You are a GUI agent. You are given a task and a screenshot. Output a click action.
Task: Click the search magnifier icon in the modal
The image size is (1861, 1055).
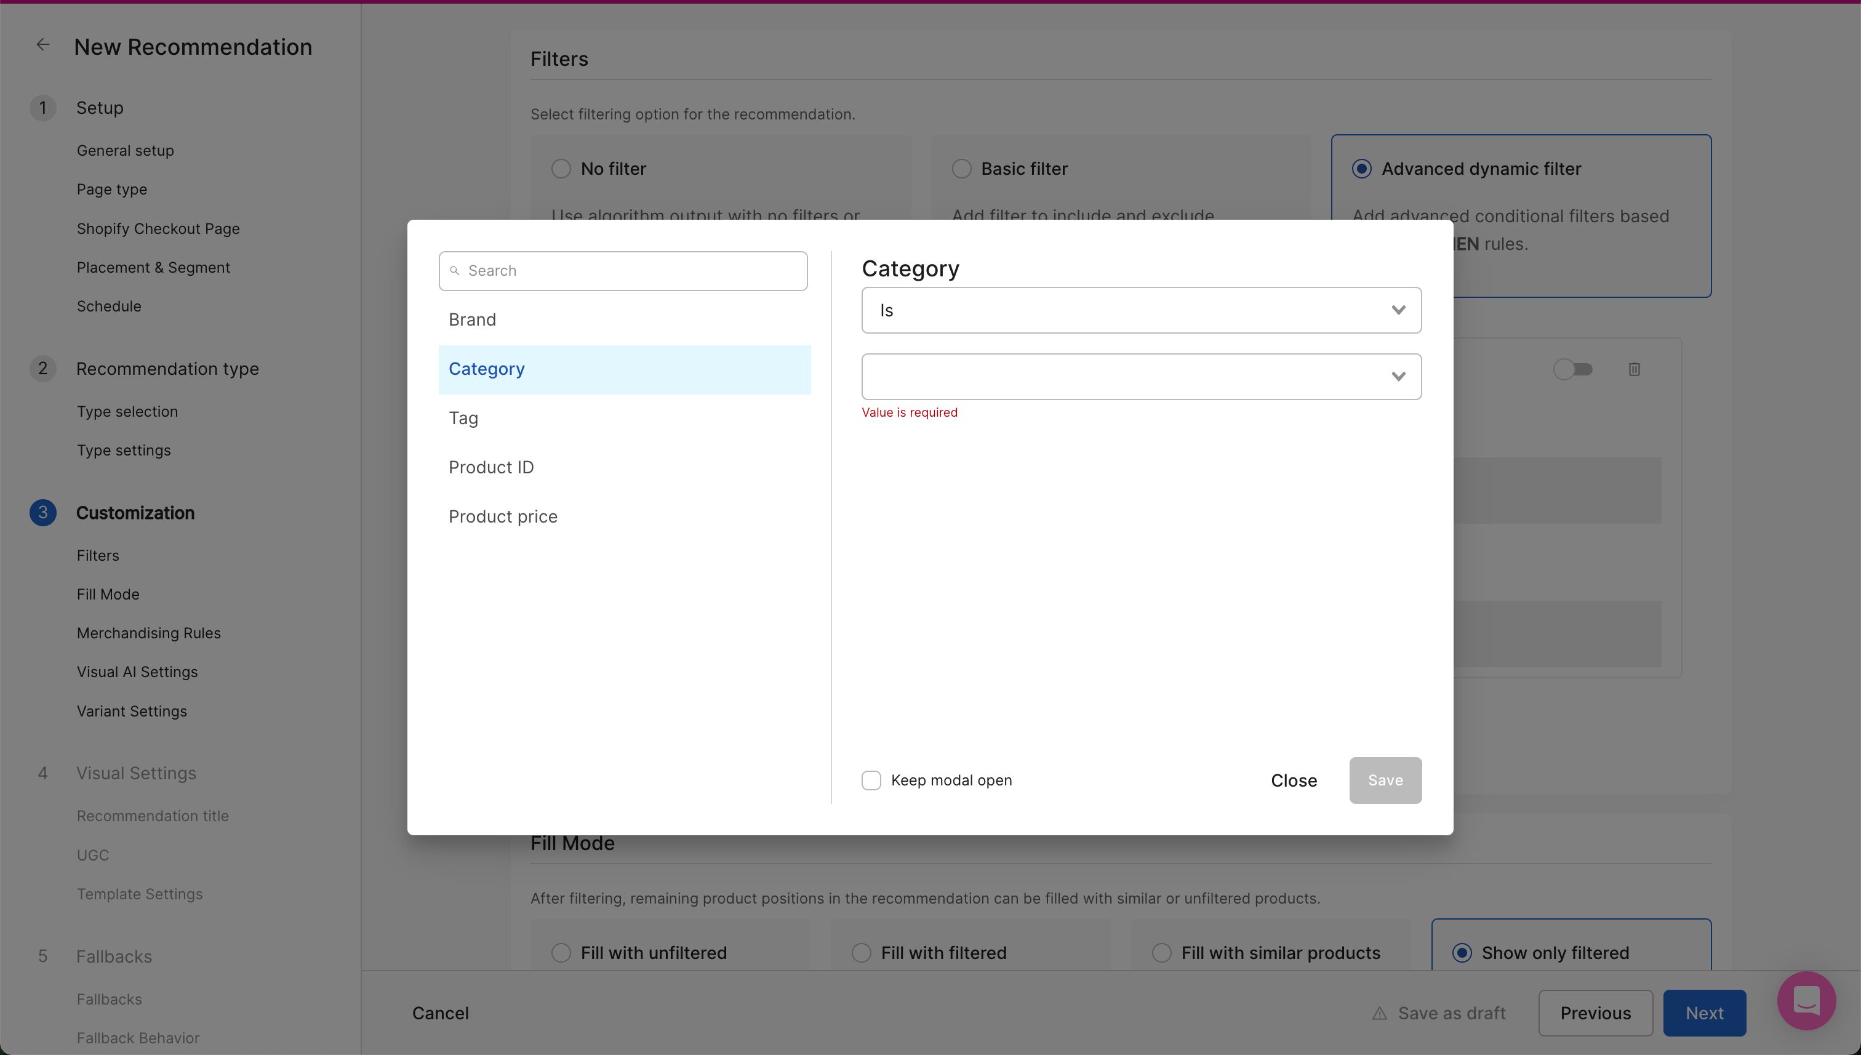click(x=455, y=271)
